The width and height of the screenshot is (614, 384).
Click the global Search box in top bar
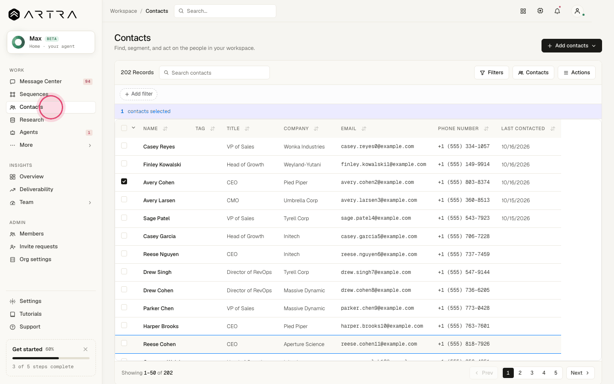225,11
